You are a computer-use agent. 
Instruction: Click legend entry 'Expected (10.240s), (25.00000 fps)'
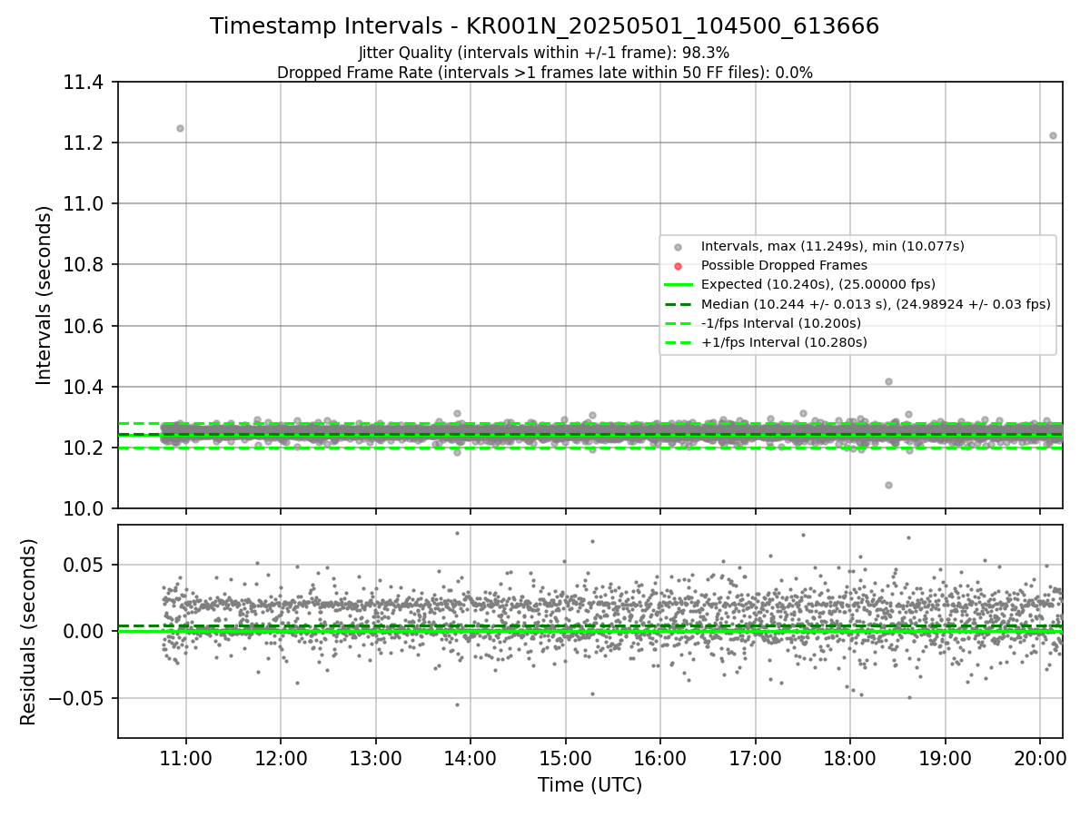pyautogui.click(x=817, y=284)
